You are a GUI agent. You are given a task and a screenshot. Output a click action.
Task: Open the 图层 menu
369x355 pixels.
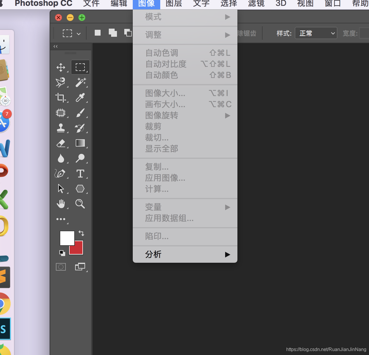(x=174, y=4)
